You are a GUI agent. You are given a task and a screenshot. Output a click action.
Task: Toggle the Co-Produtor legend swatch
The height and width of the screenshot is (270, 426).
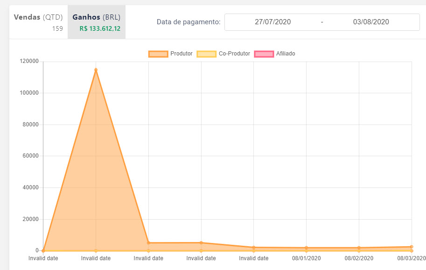pos(207,54)
